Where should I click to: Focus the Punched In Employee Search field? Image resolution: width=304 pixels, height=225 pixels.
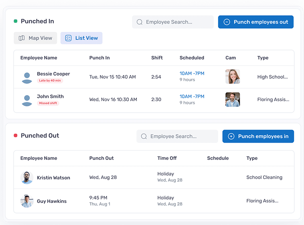point(176,22)
